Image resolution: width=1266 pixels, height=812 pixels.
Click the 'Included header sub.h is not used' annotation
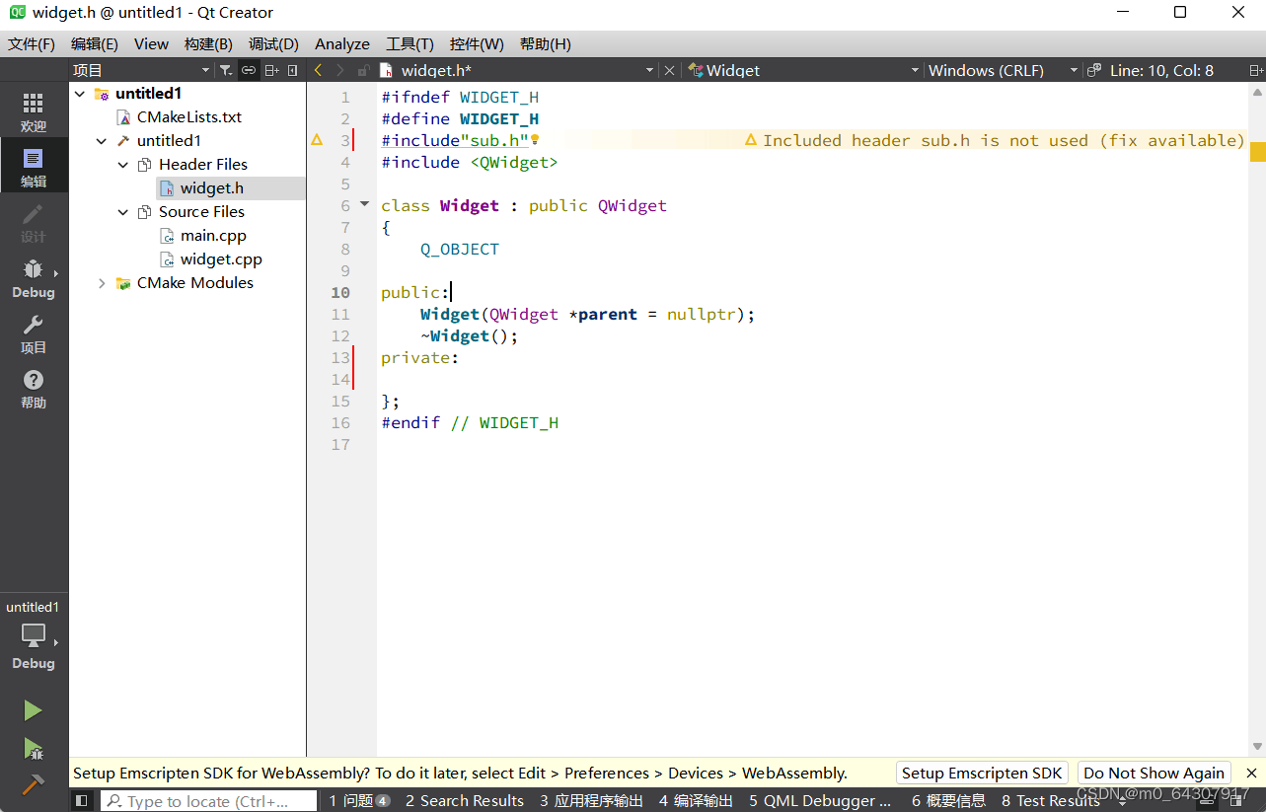click(994, 140)
